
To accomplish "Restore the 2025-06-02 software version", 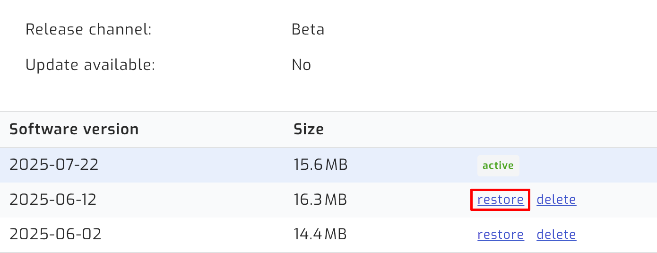I will [x=501, y=235].
